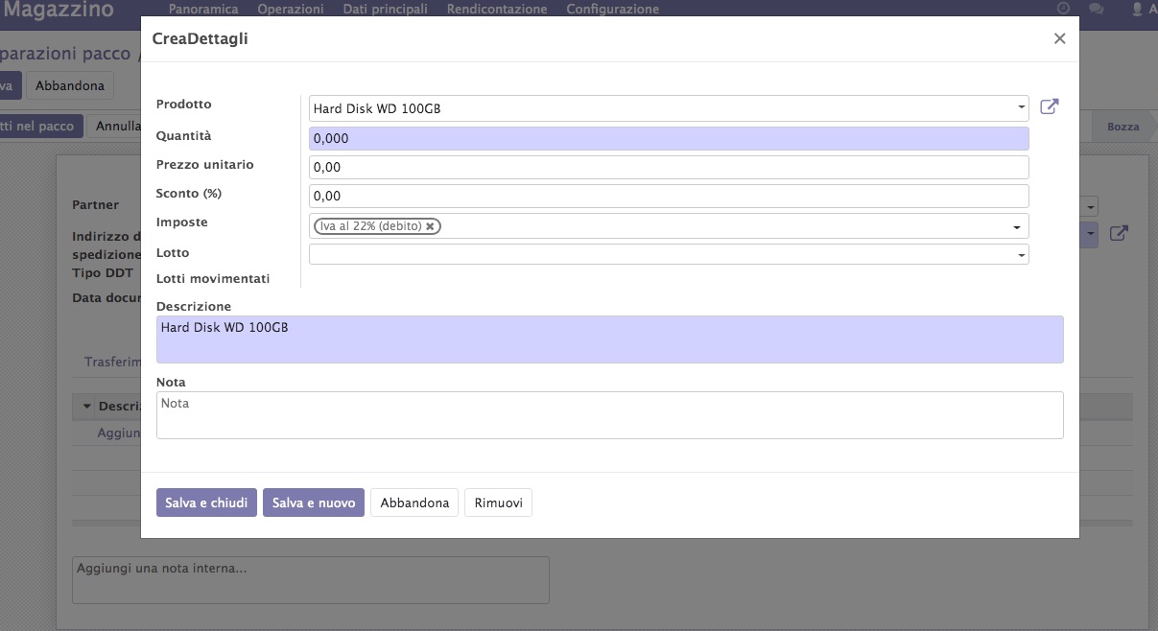This screenshot has height=631, width=1158.
Task: Expand the Lotto dropdown arrow
Action: [1022, 255]
